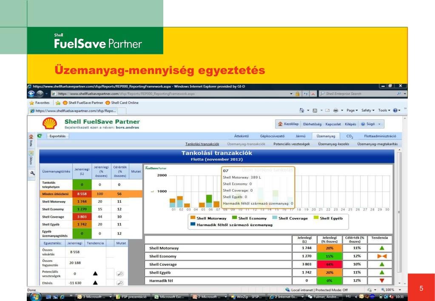Open the zoom level 100% dropdown

point(400,290)
